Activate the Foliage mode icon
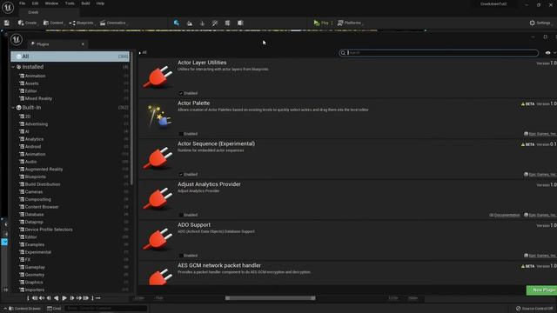This screenshot has height=313, width=557. tap(202, 23)
